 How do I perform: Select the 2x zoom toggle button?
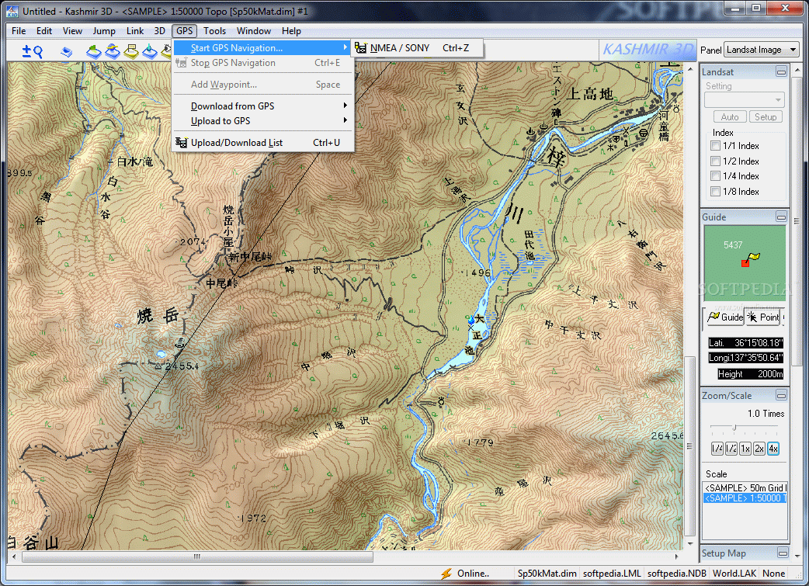[759, 449]
